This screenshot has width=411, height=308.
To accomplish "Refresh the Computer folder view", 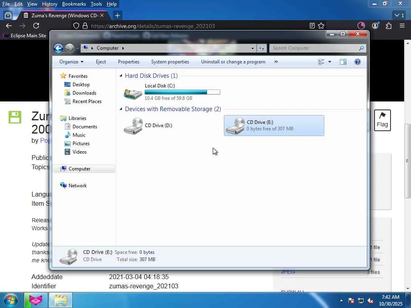I will [x=262, y=48].
